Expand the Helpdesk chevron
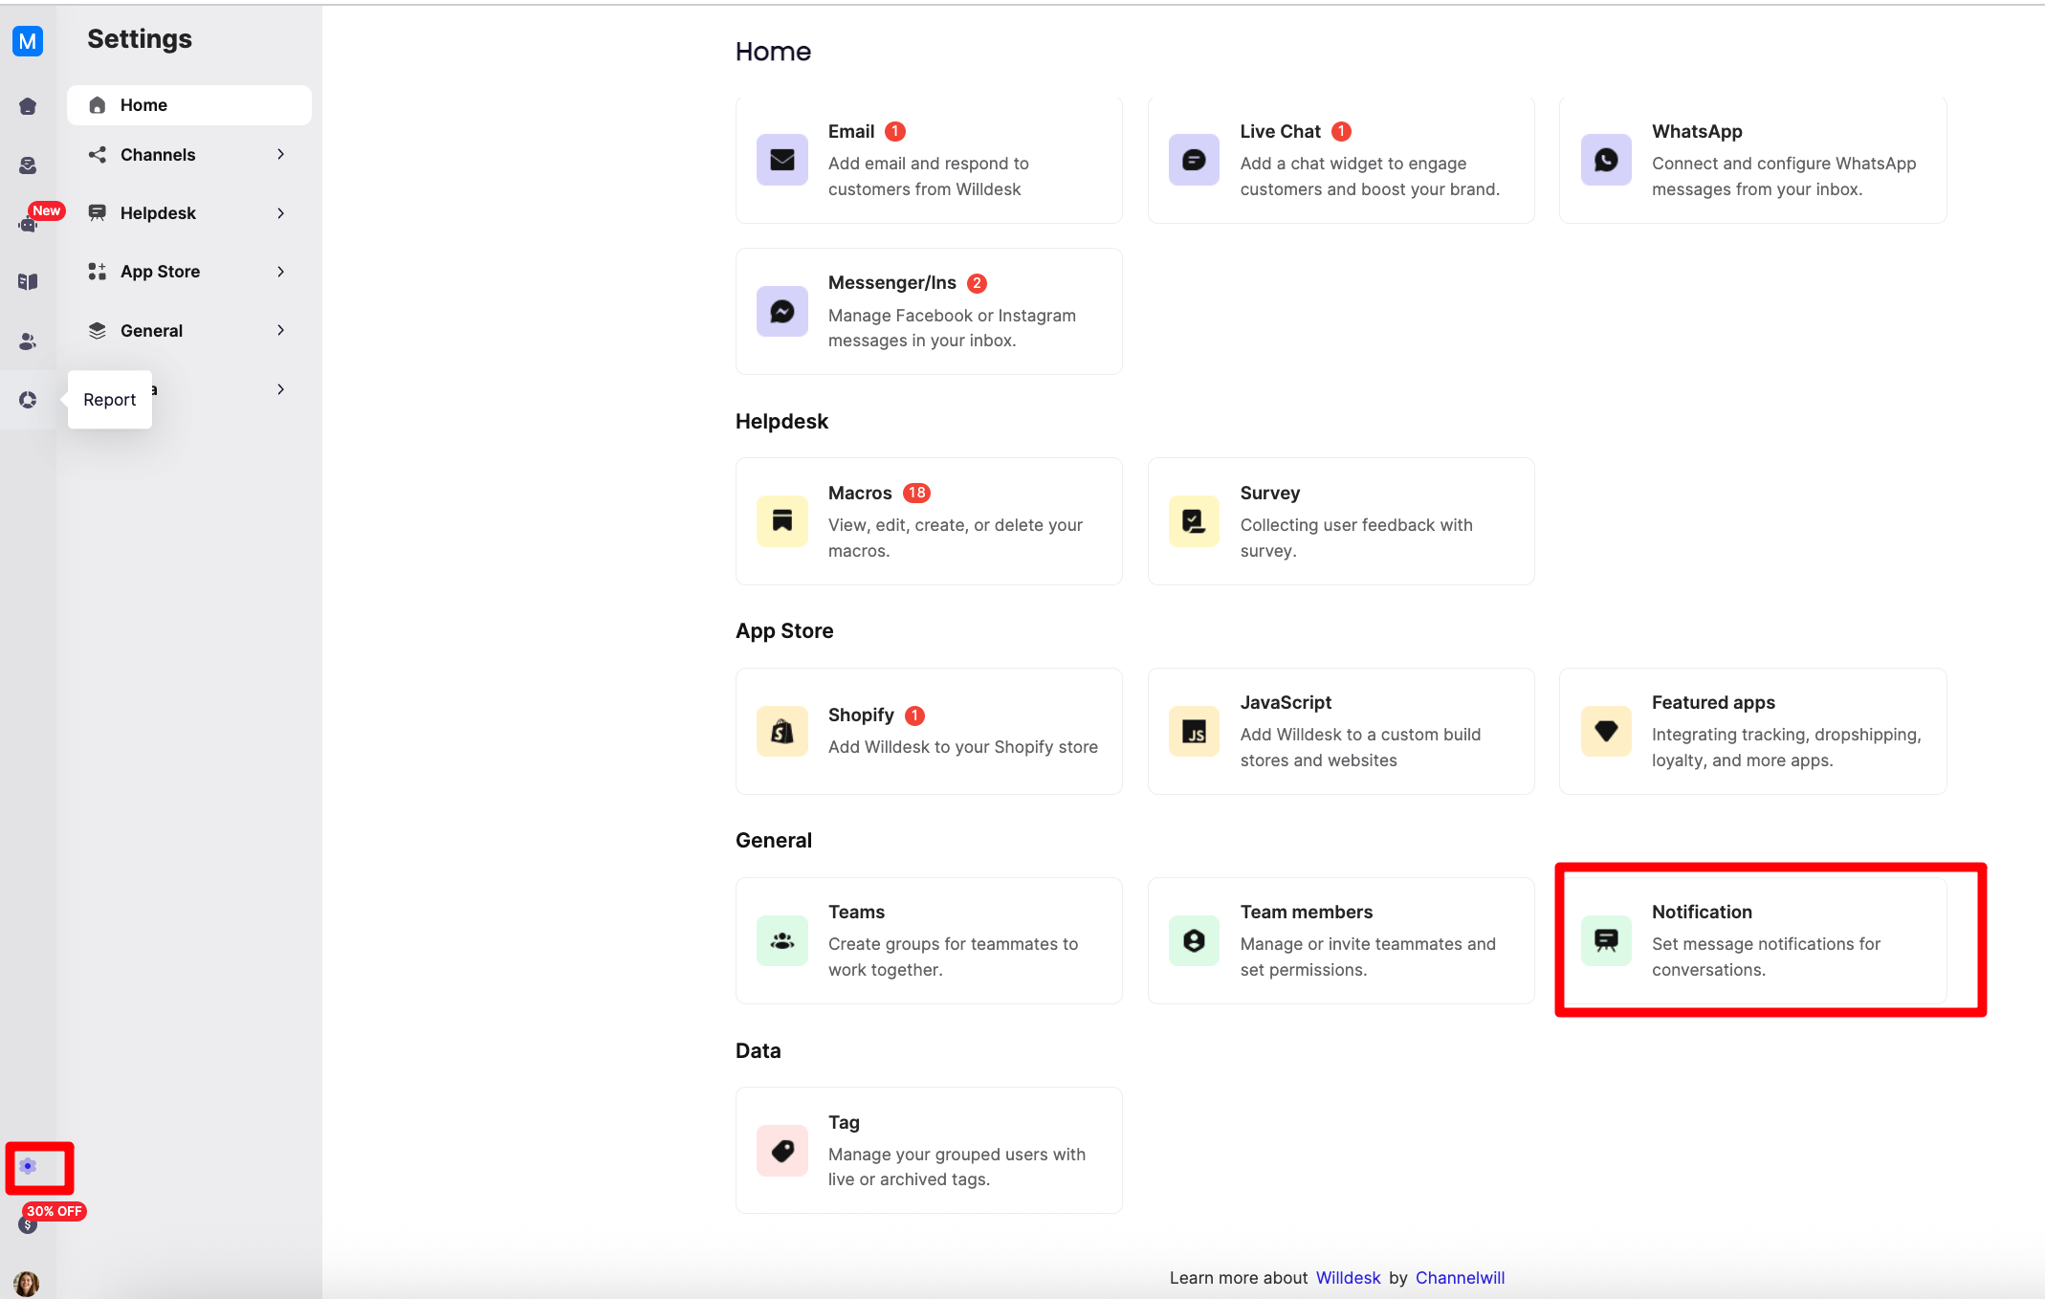Viewport: 2045px width, 1299px height. pos(280,213)
